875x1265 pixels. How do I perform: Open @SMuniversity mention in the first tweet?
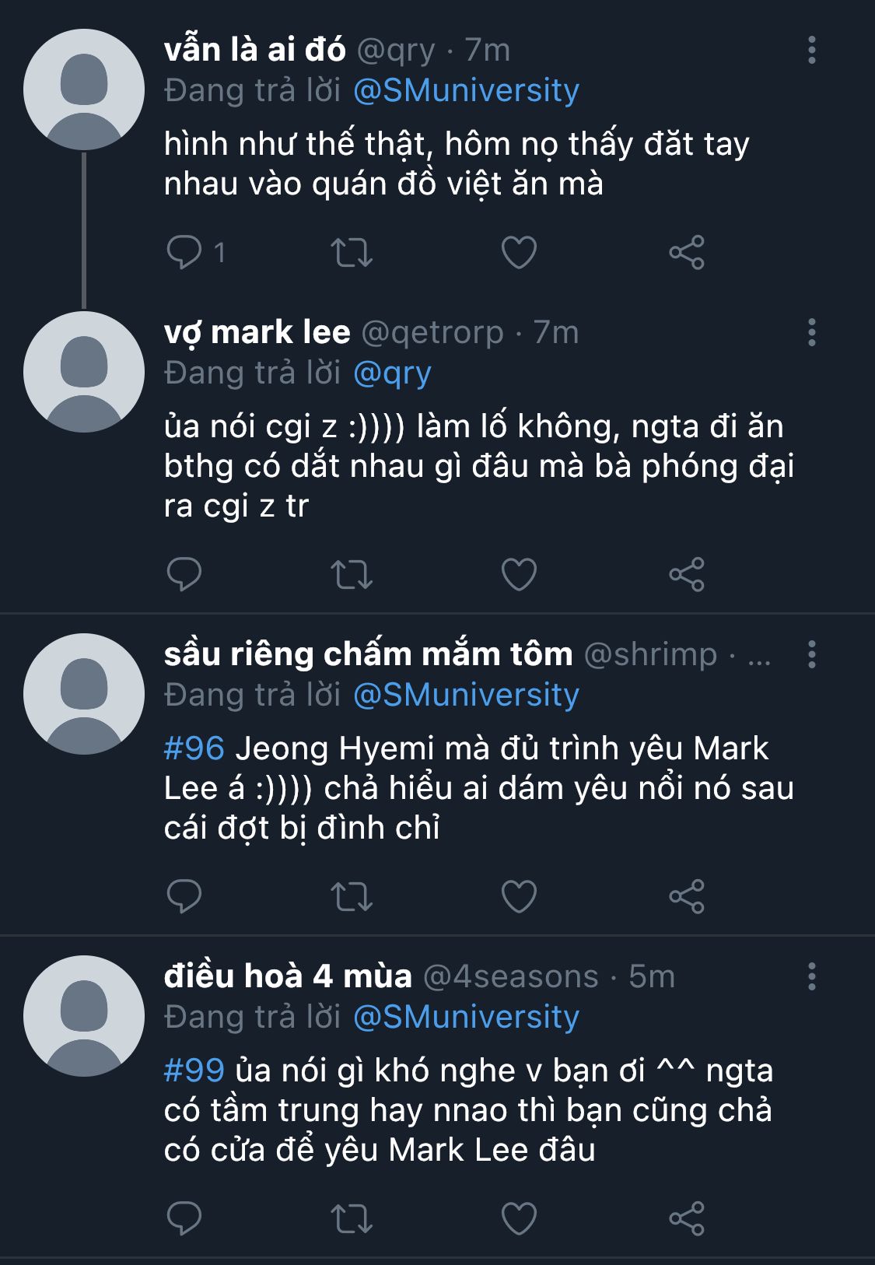(x=466, y=90)
